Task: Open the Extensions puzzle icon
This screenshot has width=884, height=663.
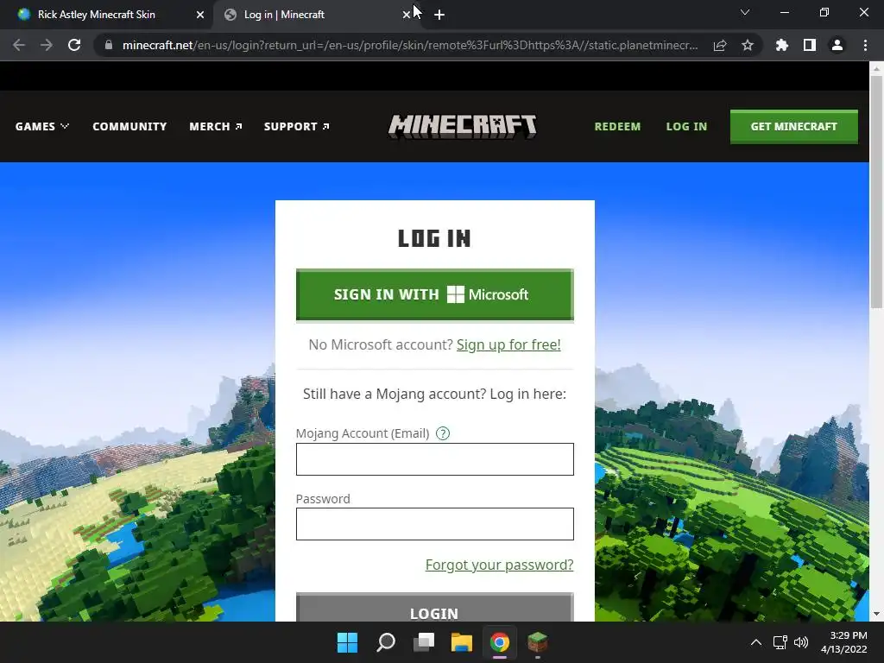Action: (781, 45)
